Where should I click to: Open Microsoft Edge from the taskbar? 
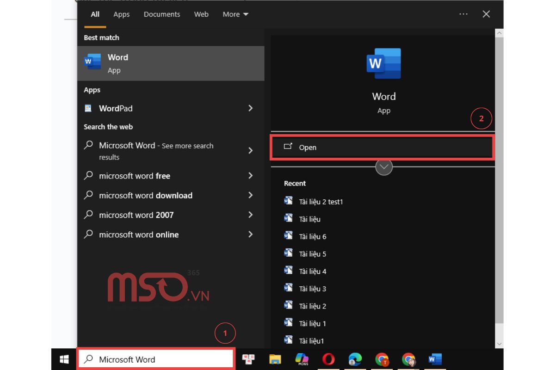pos(355,359)
